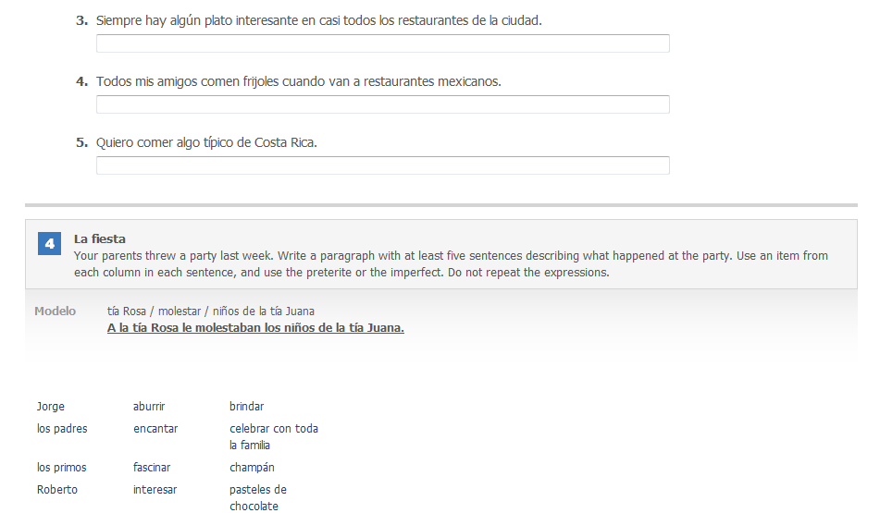Click the verb encantar
Viewport: 880px width, 513px height.
pyautogui.click(x=155, y=429)
